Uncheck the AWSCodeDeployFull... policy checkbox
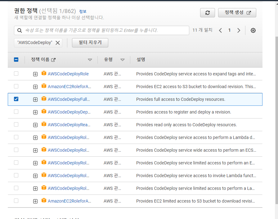This screenshot has width=278, height=219. pos(16,99)
